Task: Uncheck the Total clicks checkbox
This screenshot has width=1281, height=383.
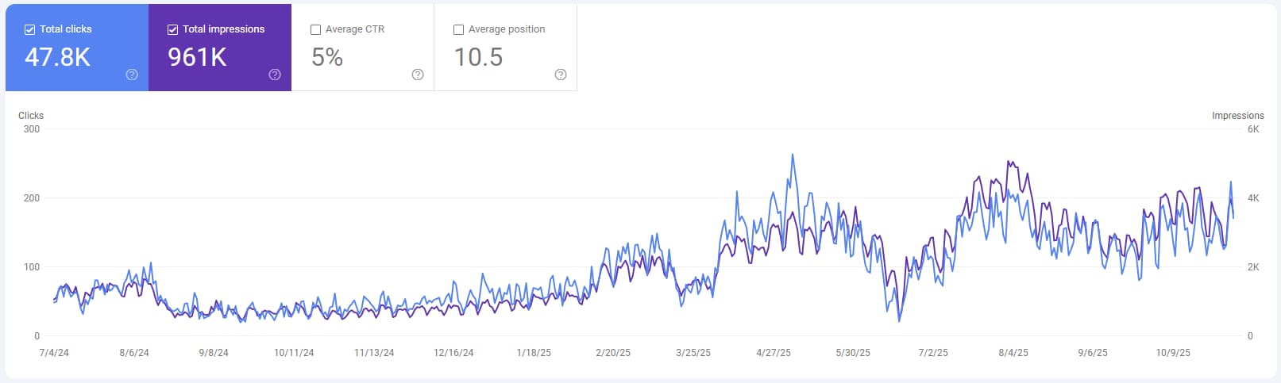Action: tap(30, 29)
